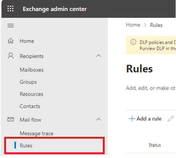Click the Status column header
Image resolution: width=176 pixels, height=158 pixels.
(155, 145)
